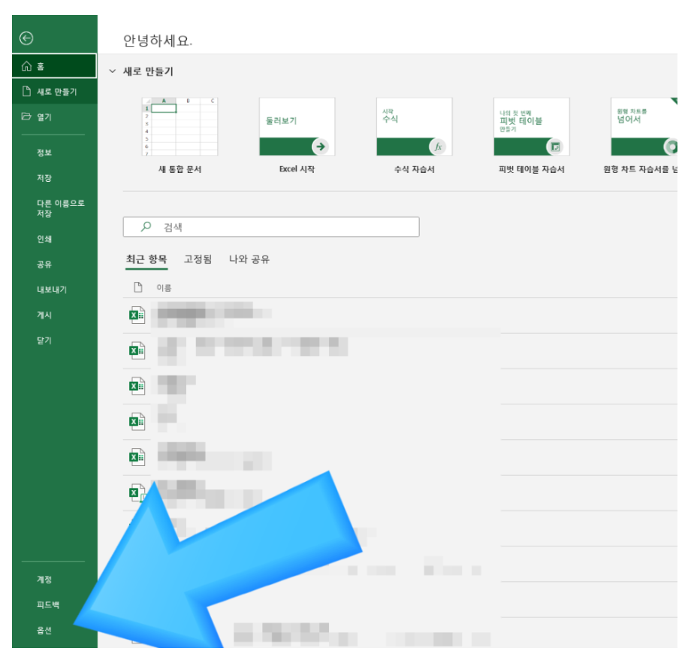Click 닫기 to close the workbook
This screenshot has height=654, width=697.
coord(44,341)
